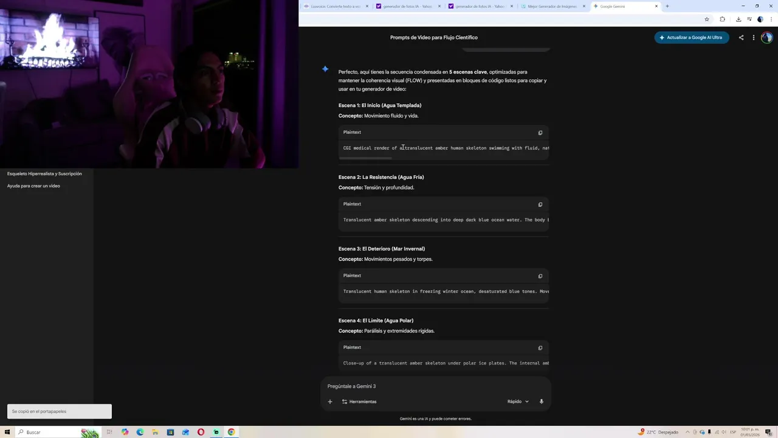Click heading Escena 4: El Límite (Agua Polar)

tap(376, 321)
